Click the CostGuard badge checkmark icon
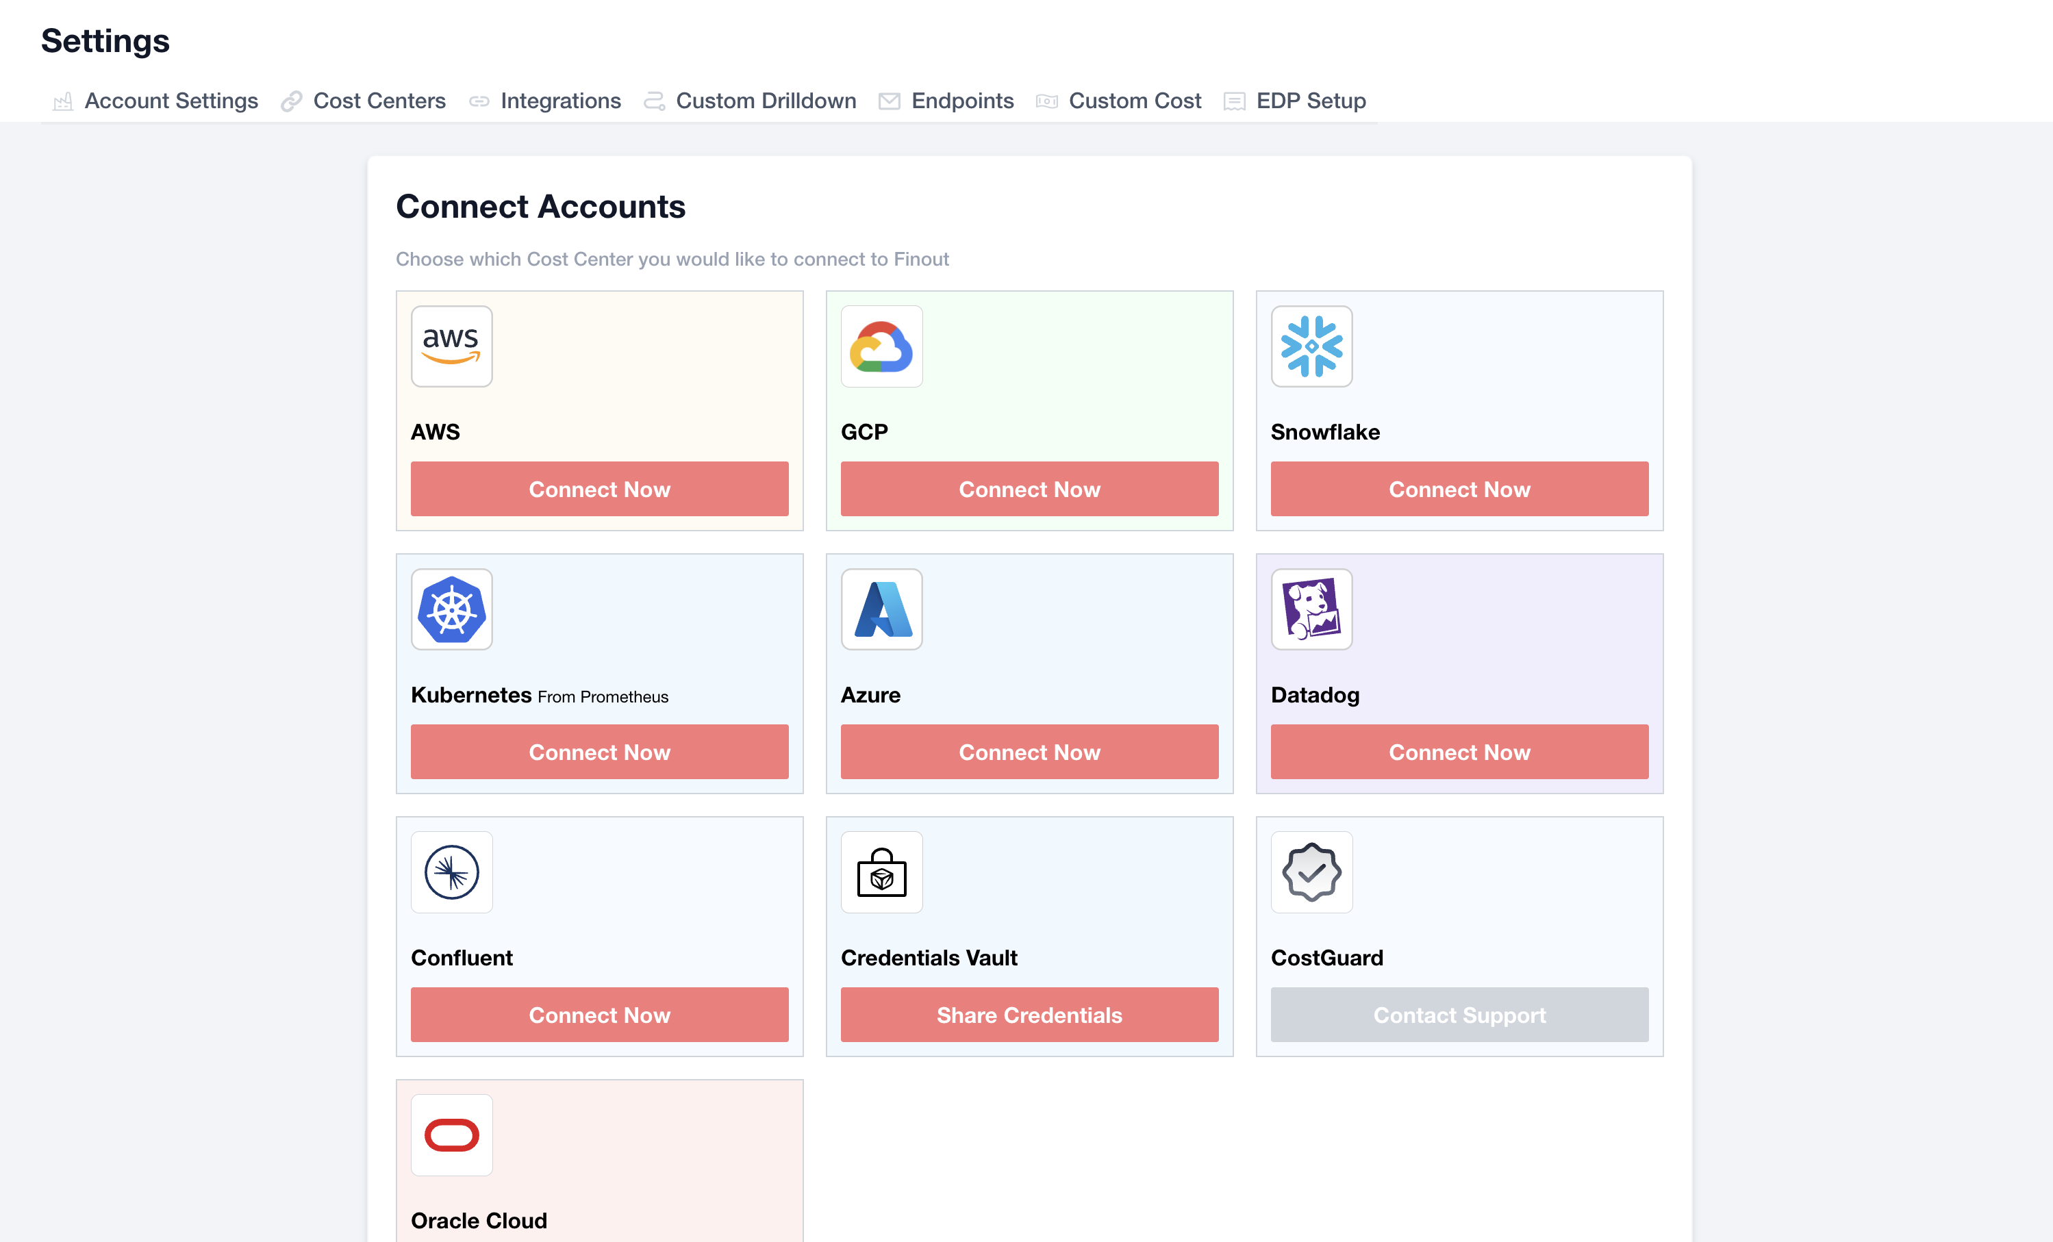Screen dimensions: 2053x1242 1311,872
